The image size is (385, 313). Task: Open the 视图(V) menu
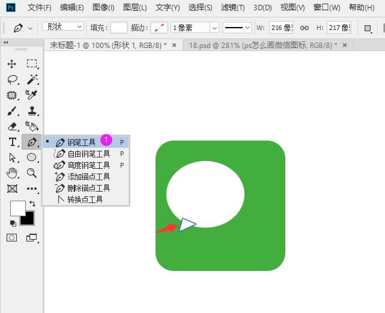tap(293, 8)
